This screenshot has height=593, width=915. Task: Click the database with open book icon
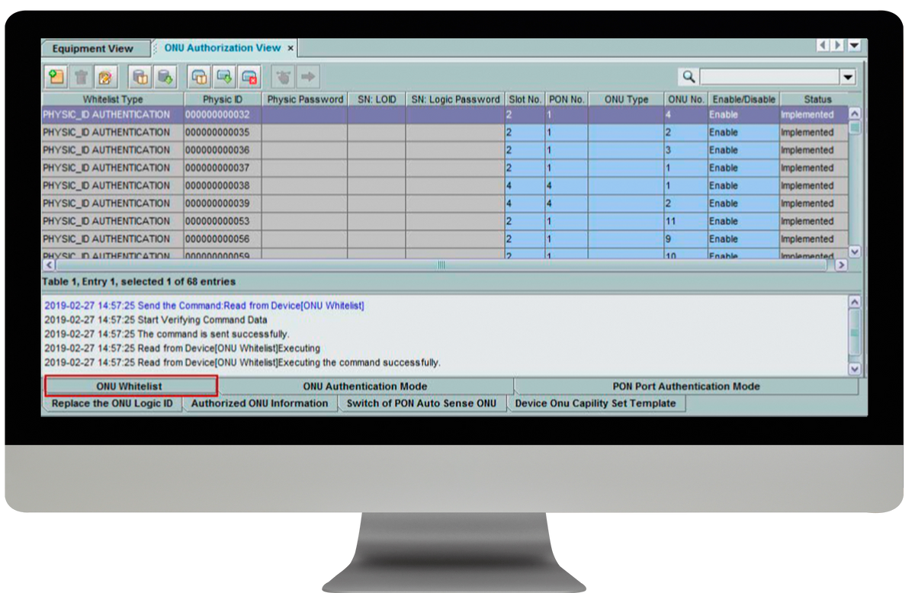(x=141, y=76)
